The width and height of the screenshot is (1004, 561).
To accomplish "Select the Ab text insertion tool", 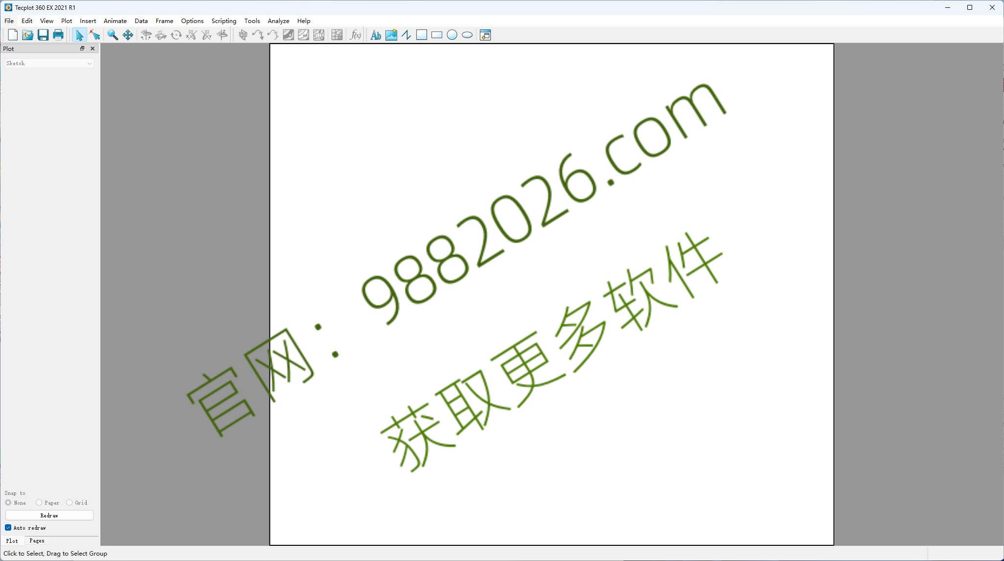I will (x=376, y=35).
